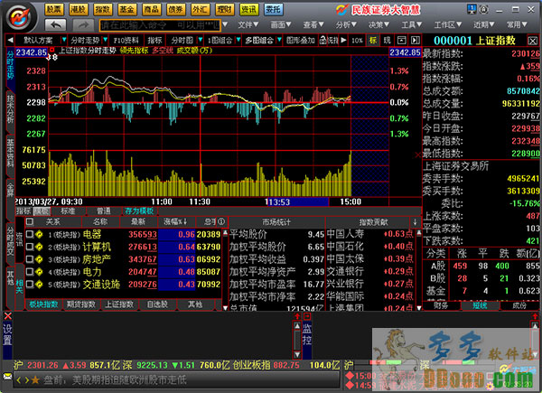
Task: Tick the checkbox for the 电力 row
Action: 30,272
